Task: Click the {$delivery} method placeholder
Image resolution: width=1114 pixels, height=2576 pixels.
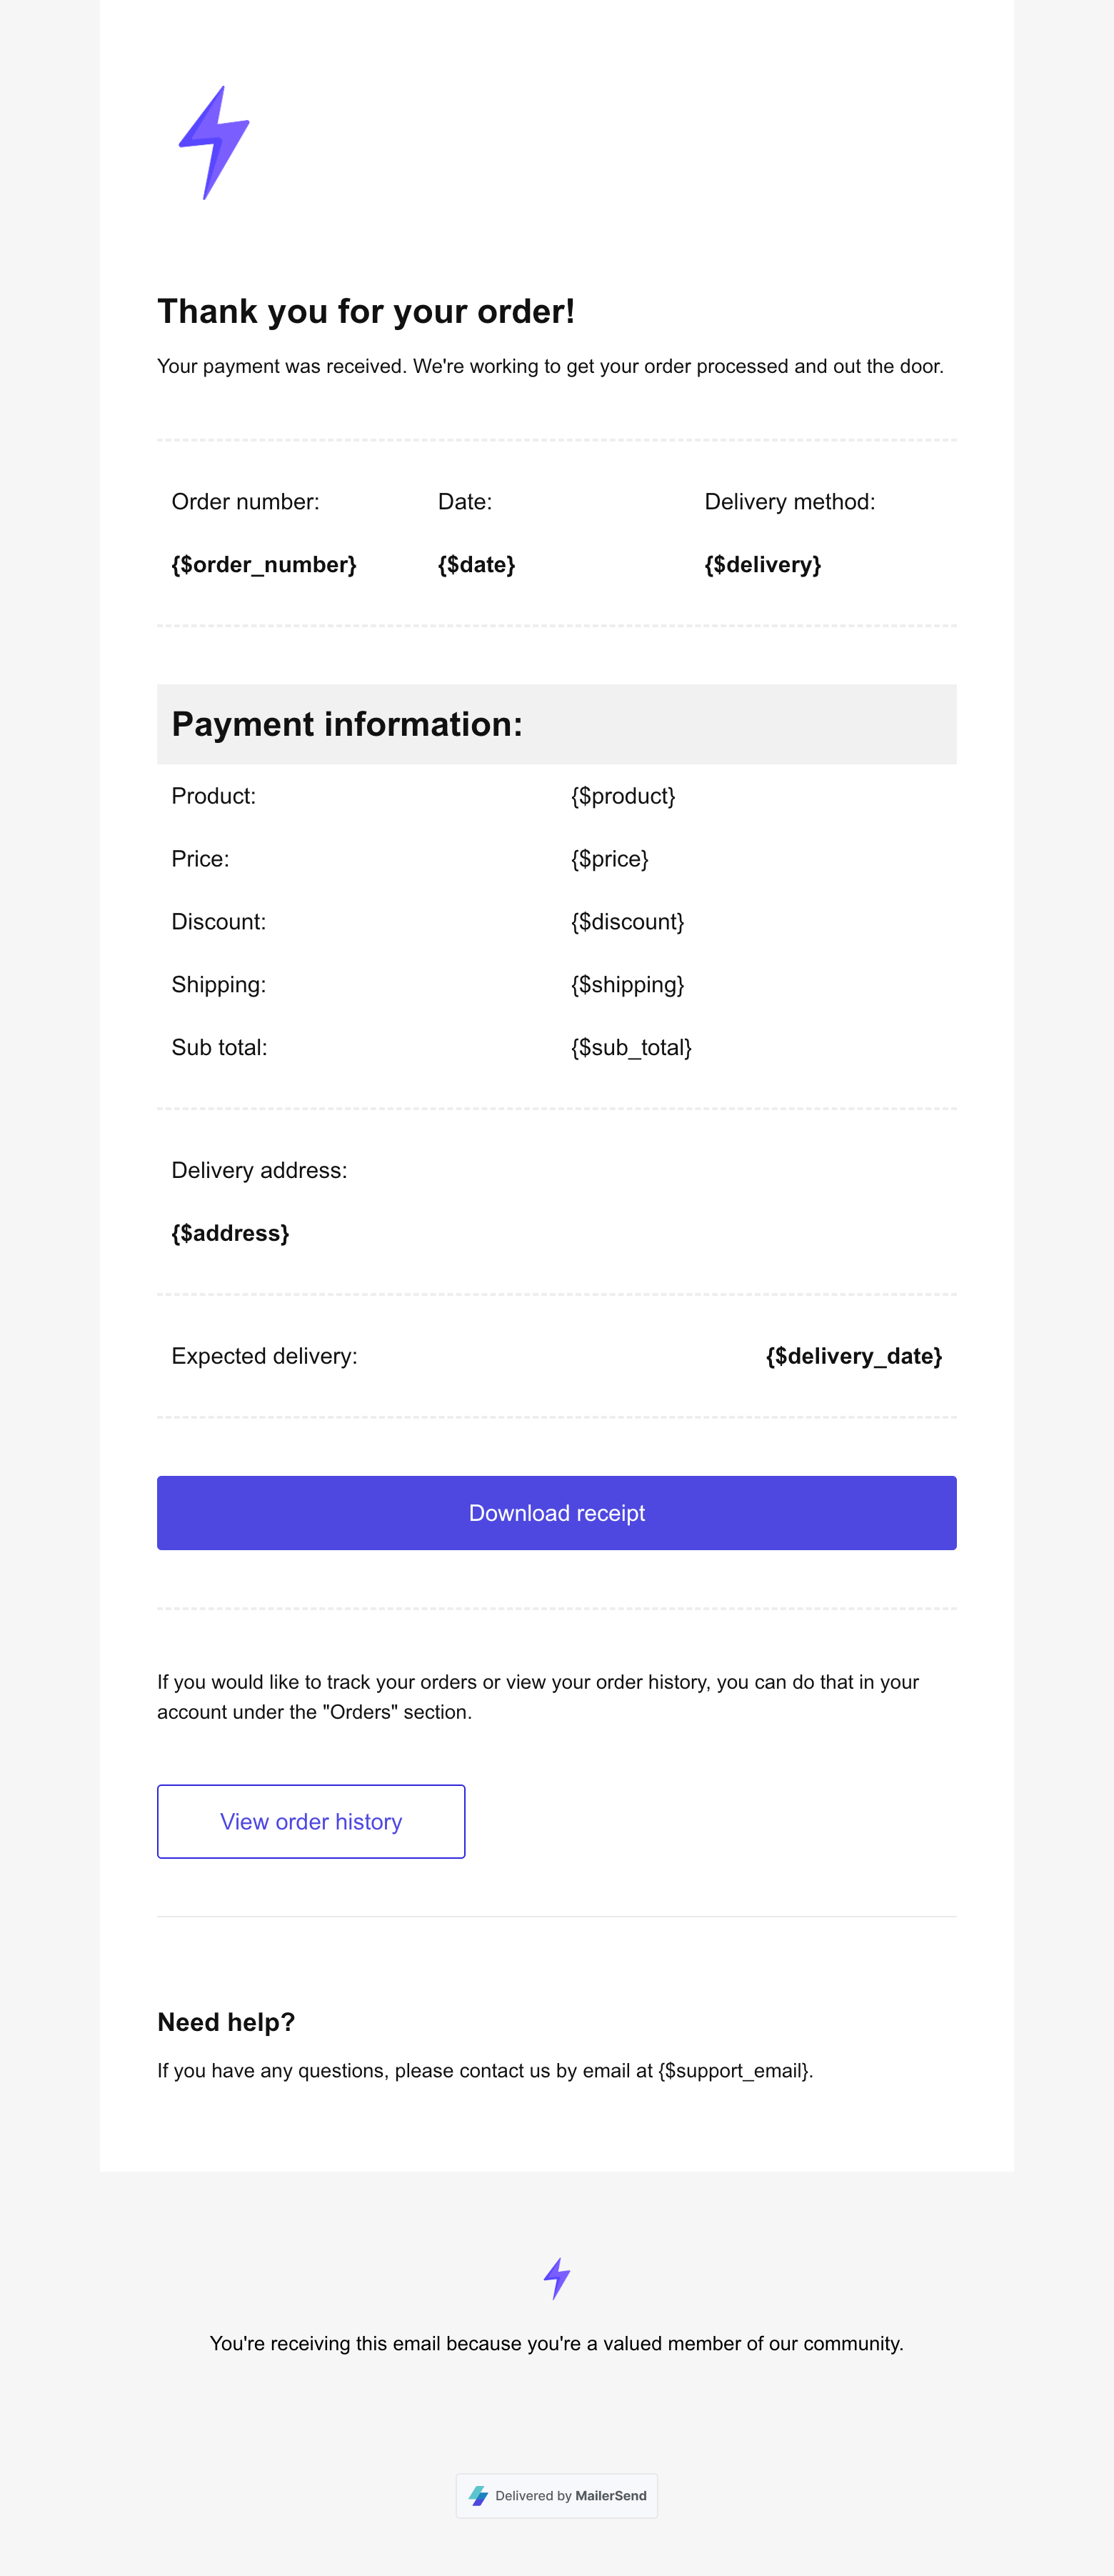Action: (762, 565)
